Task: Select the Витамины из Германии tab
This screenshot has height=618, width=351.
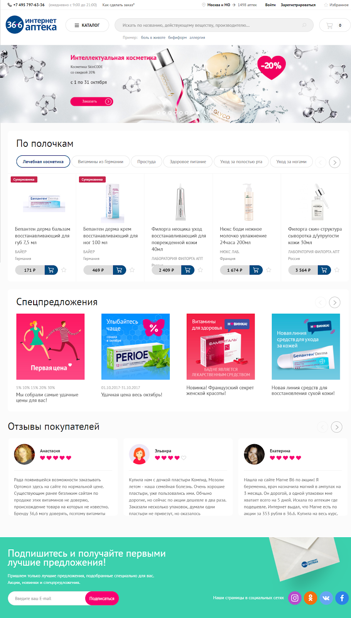Action: pos(101,162)
